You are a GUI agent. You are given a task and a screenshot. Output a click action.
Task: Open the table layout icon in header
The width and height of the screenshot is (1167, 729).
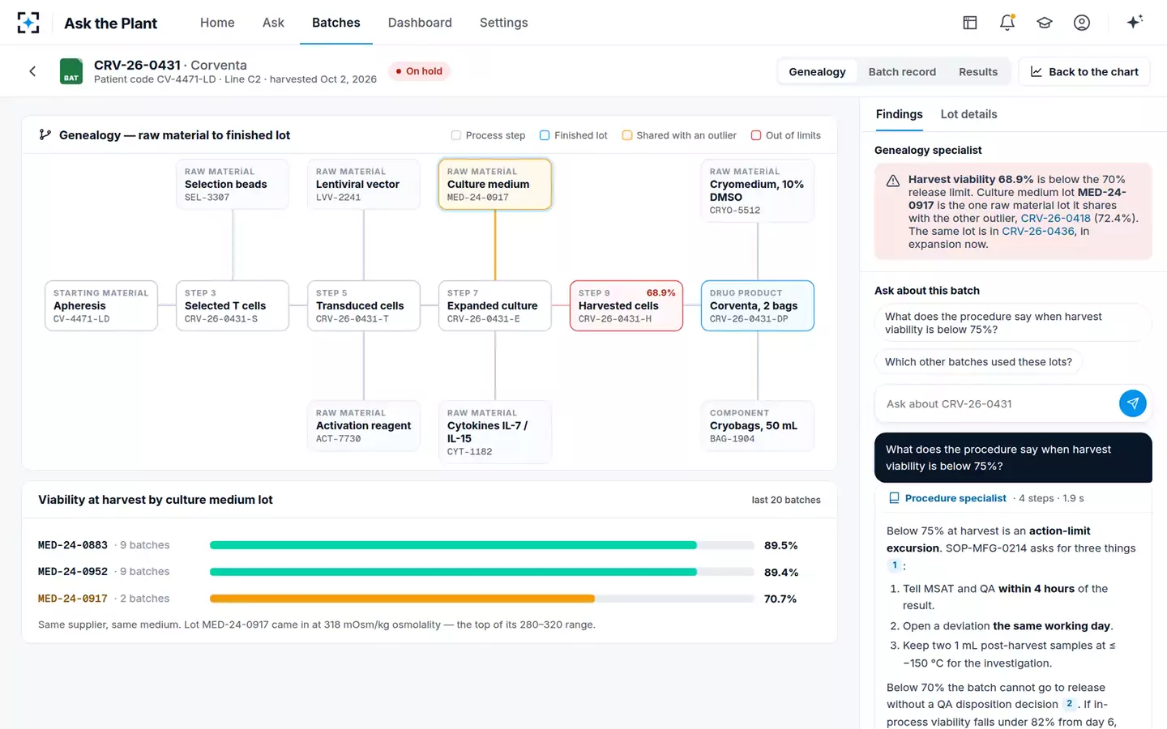tap(970, 23)
